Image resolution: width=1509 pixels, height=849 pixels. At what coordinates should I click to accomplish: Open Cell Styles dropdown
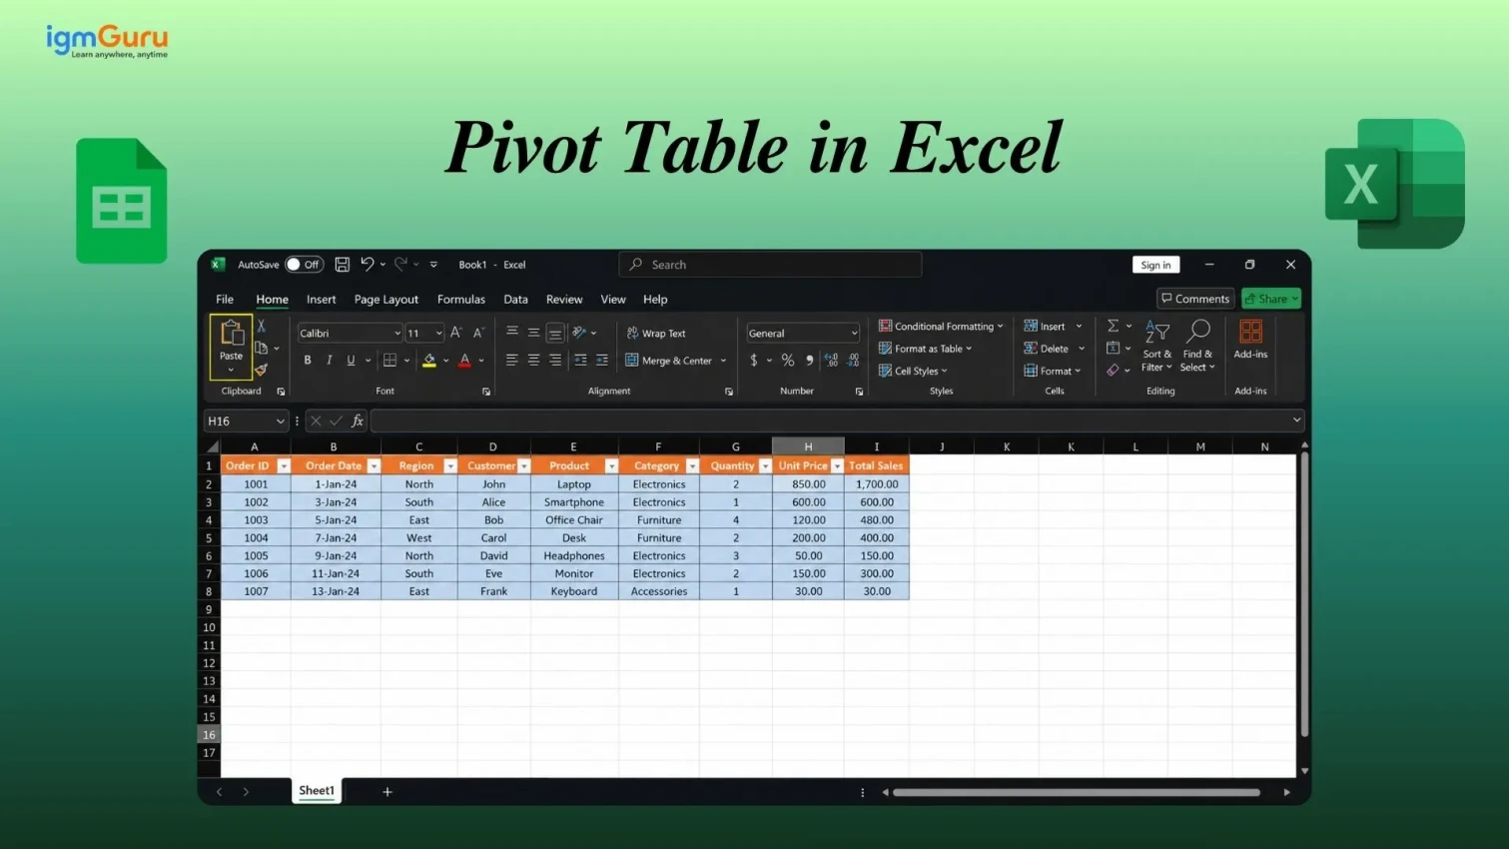[913, 371]
